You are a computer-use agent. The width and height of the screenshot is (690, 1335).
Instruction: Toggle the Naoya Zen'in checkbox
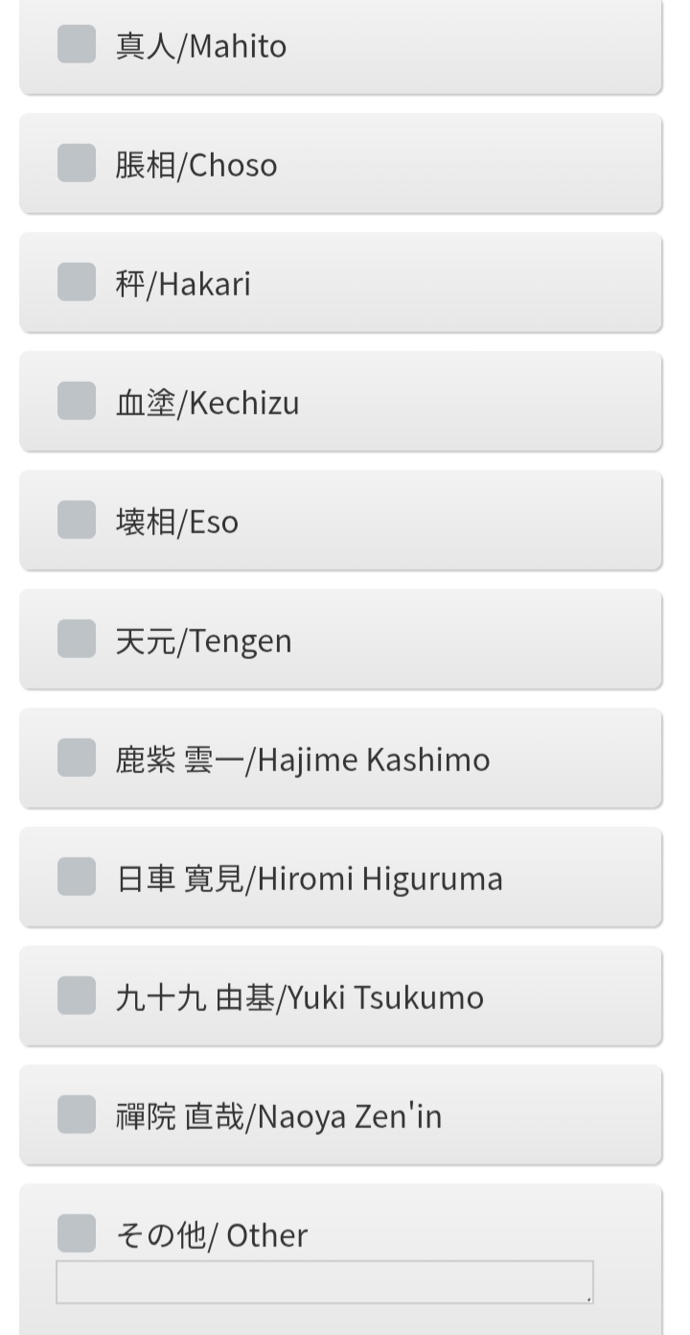click(77, 1115)
